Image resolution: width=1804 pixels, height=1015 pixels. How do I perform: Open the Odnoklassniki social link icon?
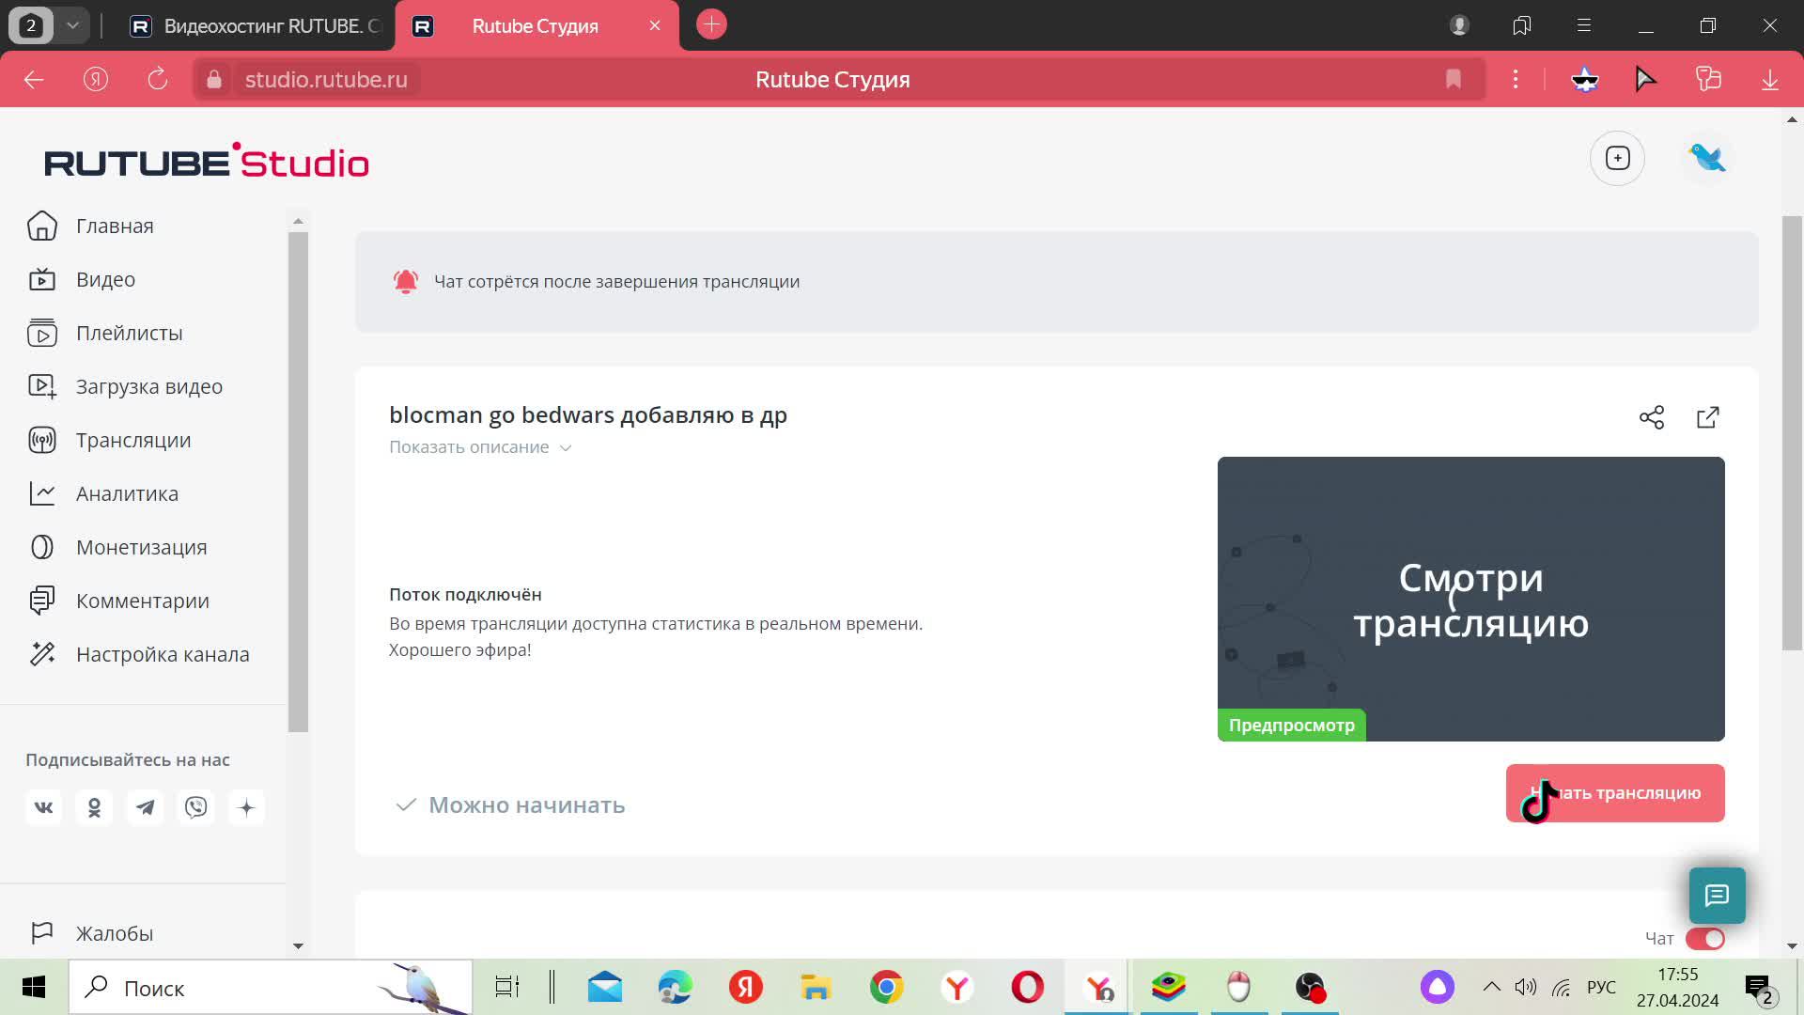pyautogui.click(x=94, y=807)
